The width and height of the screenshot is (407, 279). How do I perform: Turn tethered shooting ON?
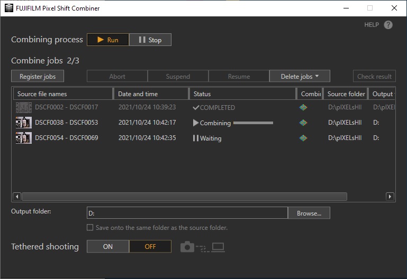pos(107,246)
